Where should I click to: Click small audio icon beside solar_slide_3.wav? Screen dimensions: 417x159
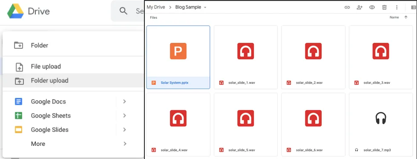(x=356, y=83)
